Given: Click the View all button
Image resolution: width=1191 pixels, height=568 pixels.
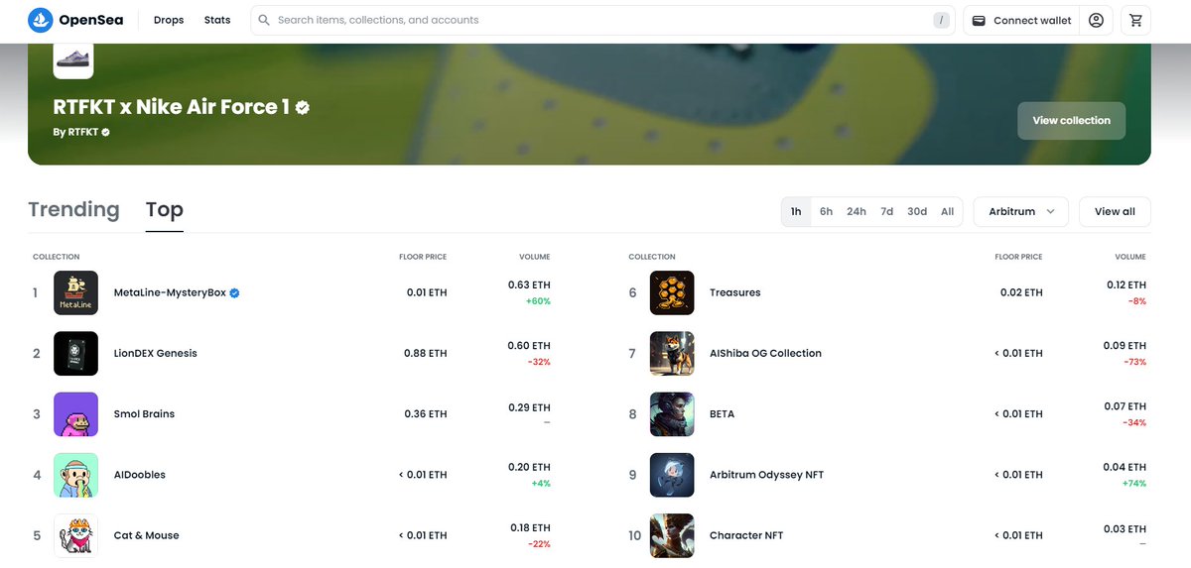Looking at the screenshot, I should coord(1115,211).
